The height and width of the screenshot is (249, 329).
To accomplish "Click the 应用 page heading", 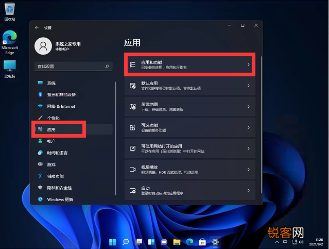I will 132,43.
